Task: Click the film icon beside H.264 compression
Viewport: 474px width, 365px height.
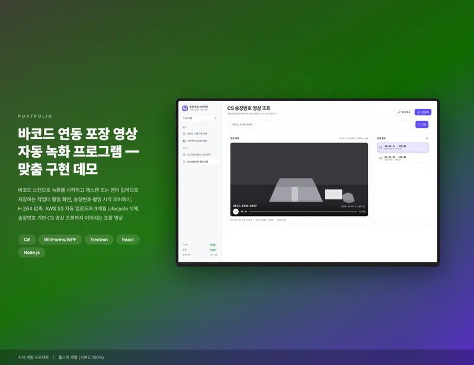Action: 184,141
